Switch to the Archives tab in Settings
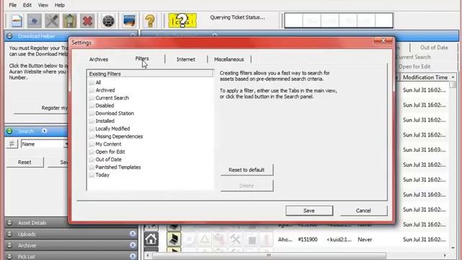The width and height of the screenshot is (462, 260). click(99, 59)
